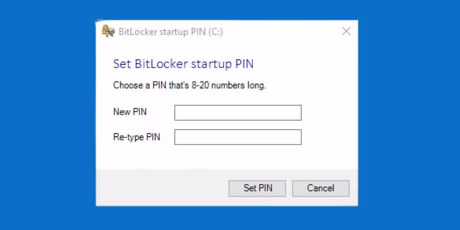460x230 pixels.
Task: Click blank white area below the Re-type PIN field
Action: pos(230,158)
